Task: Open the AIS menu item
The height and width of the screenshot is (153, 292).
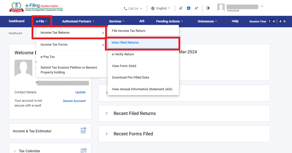Action: (x=142, y=21)
